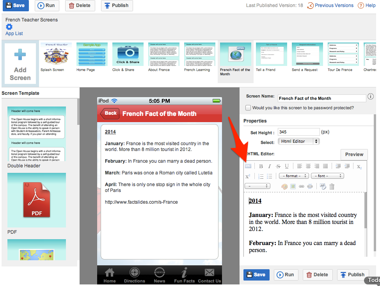Open the color palette tool

pos(284,187)
